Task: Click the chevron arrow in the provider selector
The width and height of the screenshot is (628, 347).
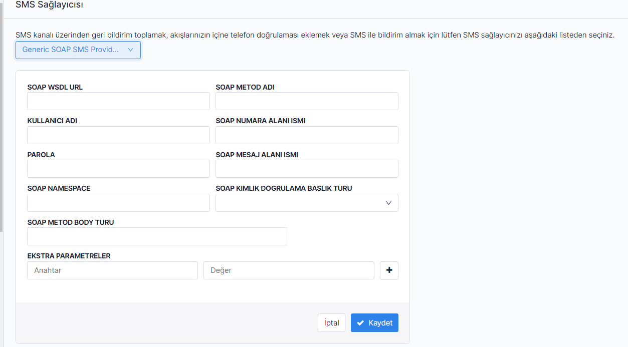Action: (x=131, y=50)
